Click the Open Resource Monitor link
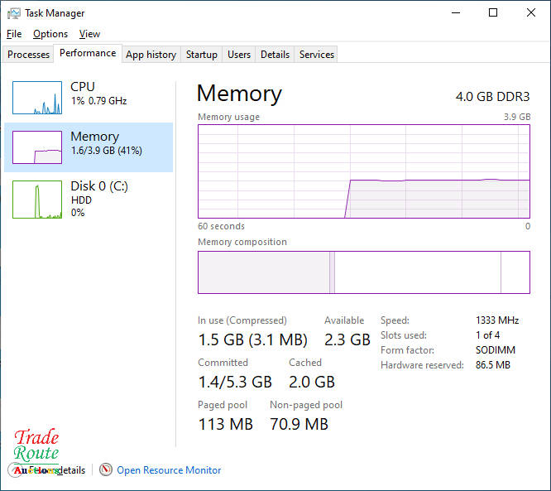 tap(169, 470)
